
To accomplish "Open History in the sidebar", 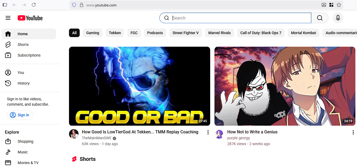I will pos(24,83).
